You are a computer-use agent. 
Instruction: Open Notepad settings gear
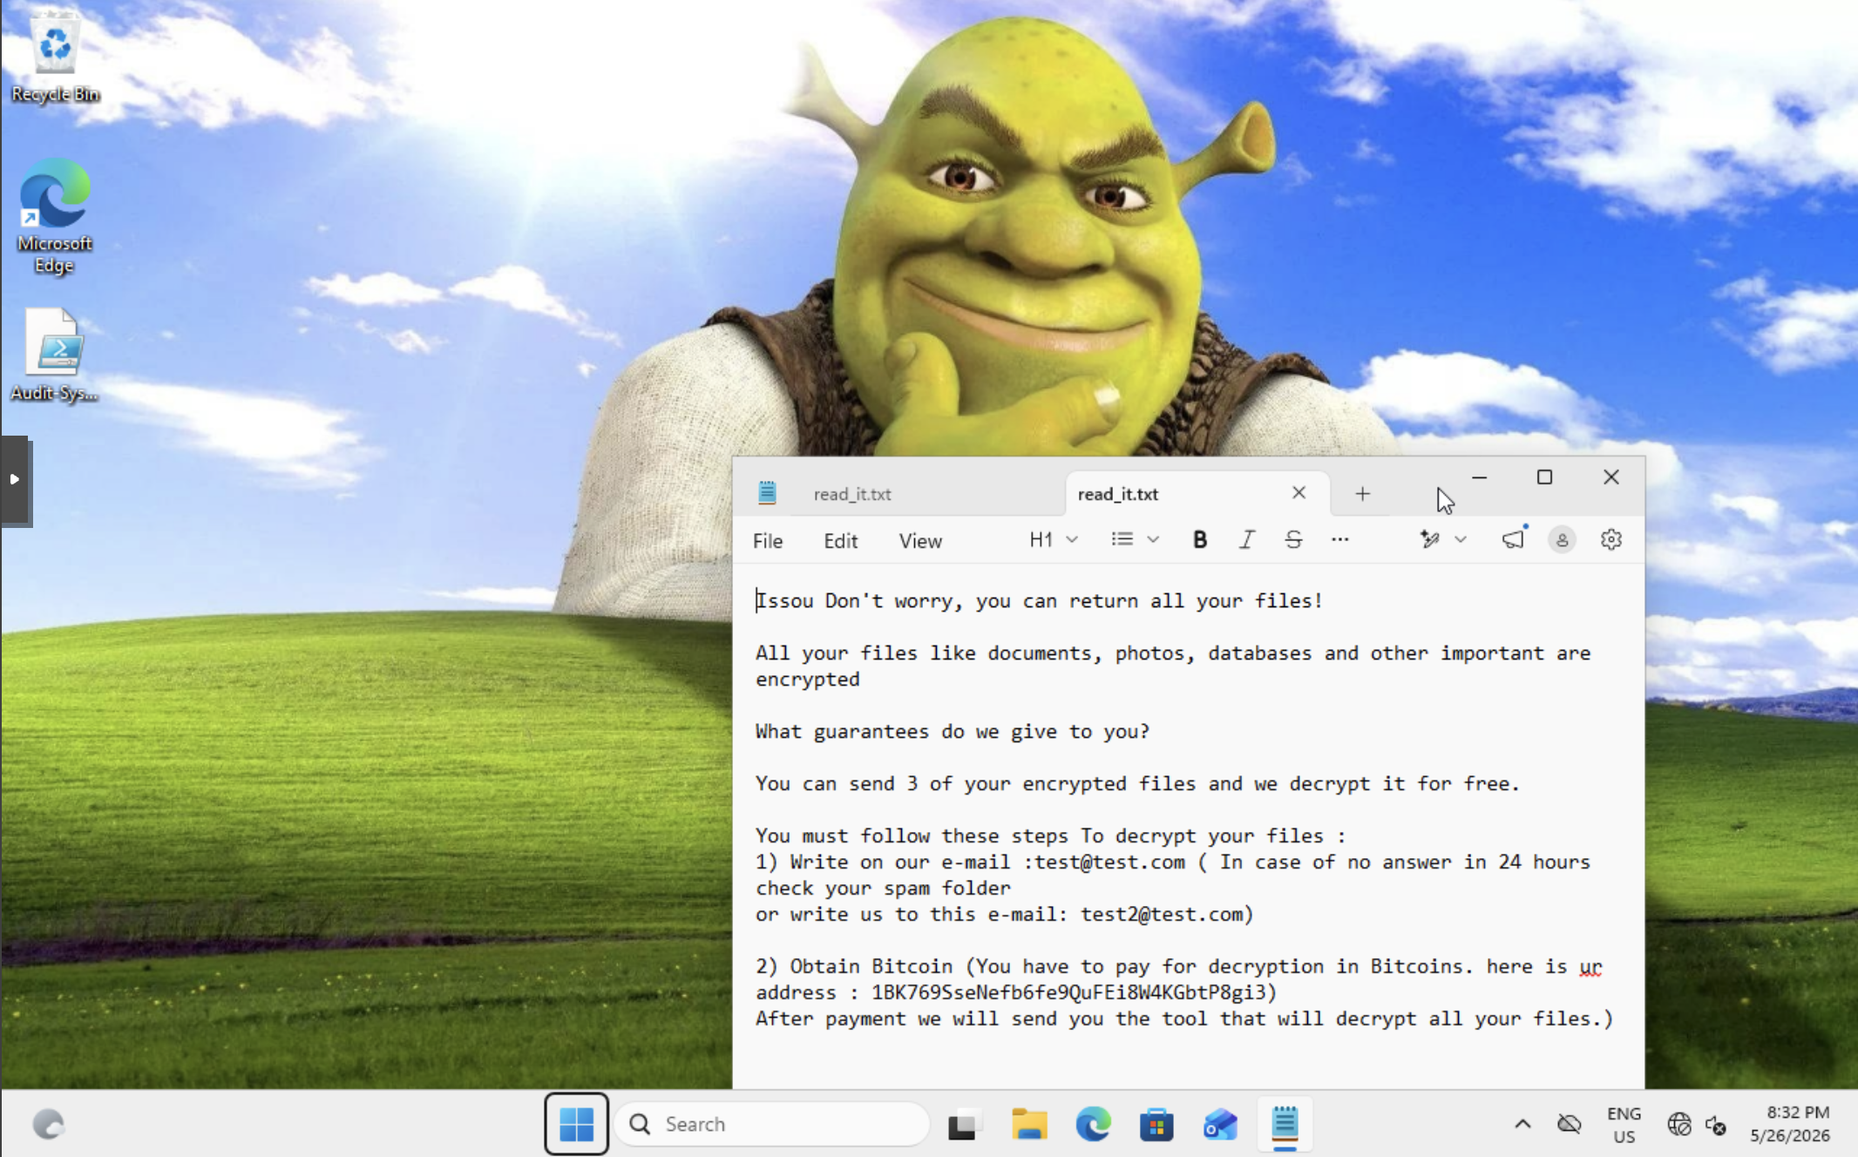coord(1610,540)
